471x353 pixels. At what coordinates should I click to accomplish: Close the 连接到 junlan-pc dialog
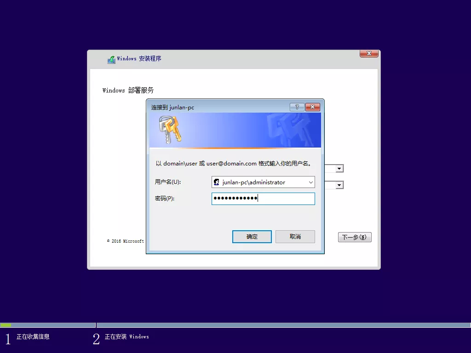coord(312,107)
